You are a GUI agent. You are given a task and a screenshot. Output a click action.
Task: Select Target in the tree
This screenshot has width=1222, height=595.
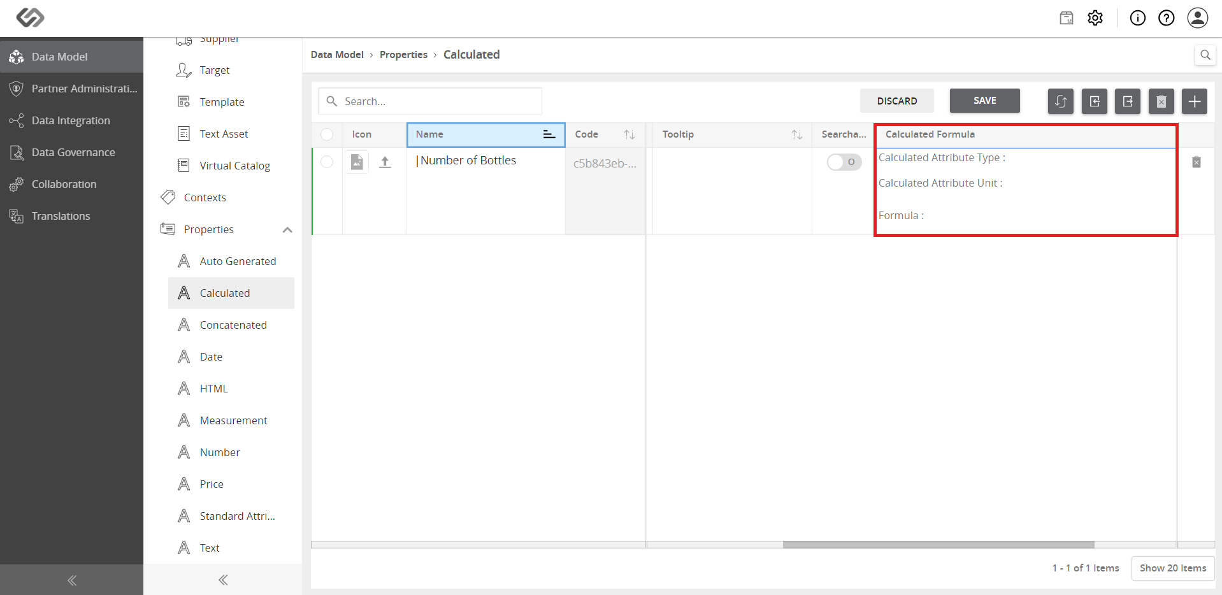pos(231,70)
